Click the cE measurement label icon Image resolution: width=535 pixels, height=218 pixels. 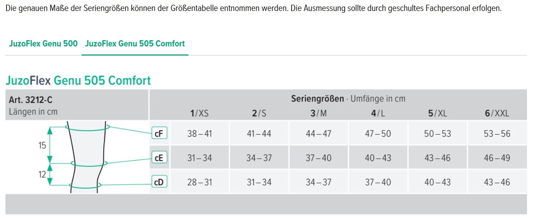[x=159, y=158]
